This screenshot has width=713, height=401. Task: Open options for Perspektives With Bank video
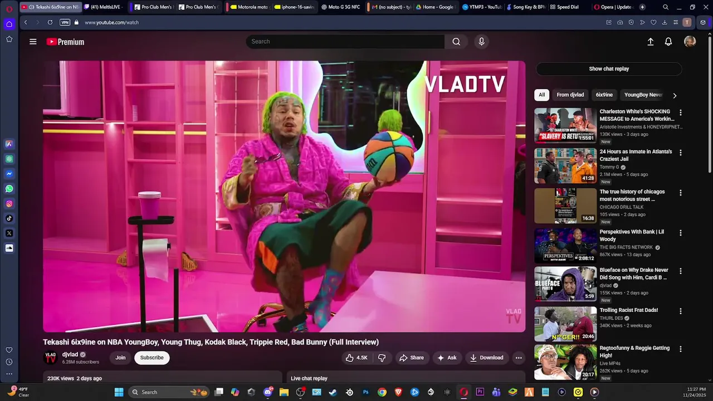coord(680,233)
